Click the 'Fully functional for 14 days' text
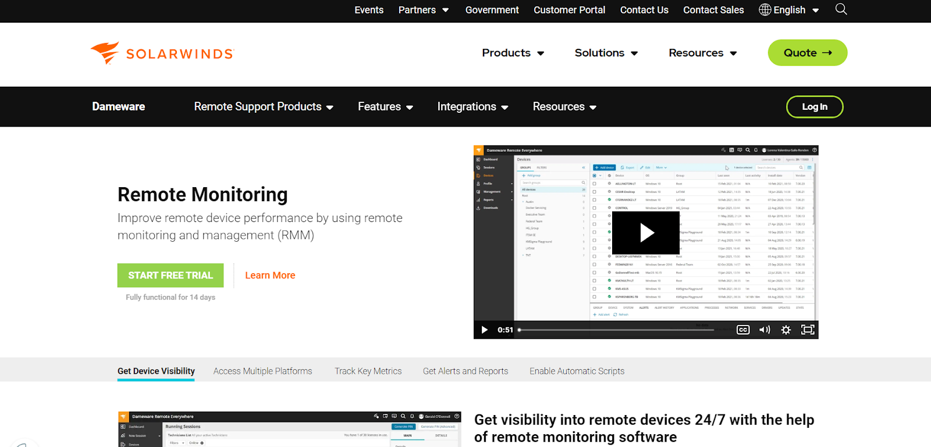The image size is (931, 447). [170, 297]
